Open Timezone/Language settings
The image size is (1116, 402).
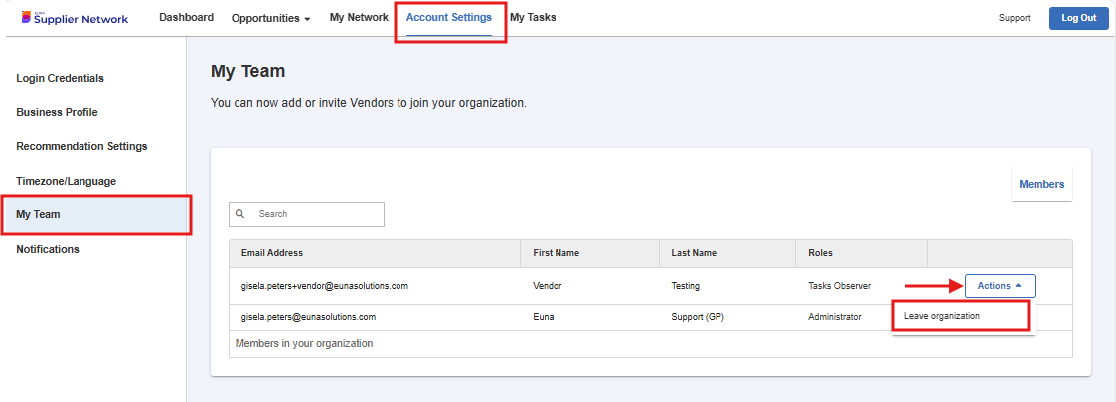(x=67, y=182)
